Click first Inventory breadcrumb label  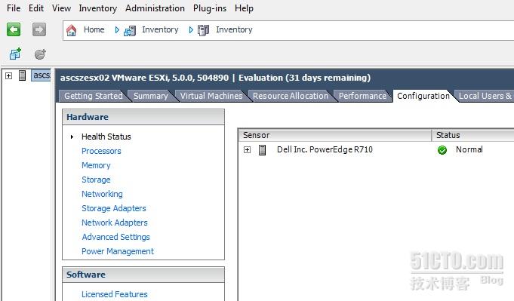(160, 30)
